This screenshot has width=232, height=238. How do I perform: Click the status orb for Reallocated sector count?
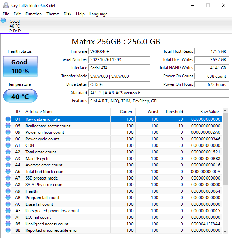(8, 126)
